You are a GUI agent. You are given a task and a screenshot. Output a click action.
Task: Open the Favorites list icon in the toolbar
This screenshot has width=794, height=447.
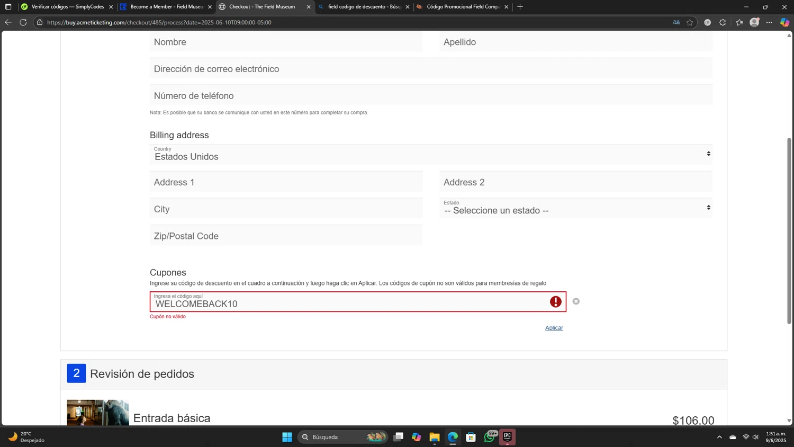point(739,22)
